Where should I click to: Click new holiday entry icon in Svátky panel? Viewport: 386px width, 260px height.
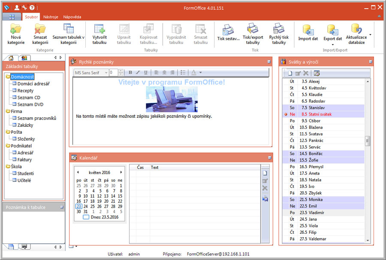[x=290, y=73]
